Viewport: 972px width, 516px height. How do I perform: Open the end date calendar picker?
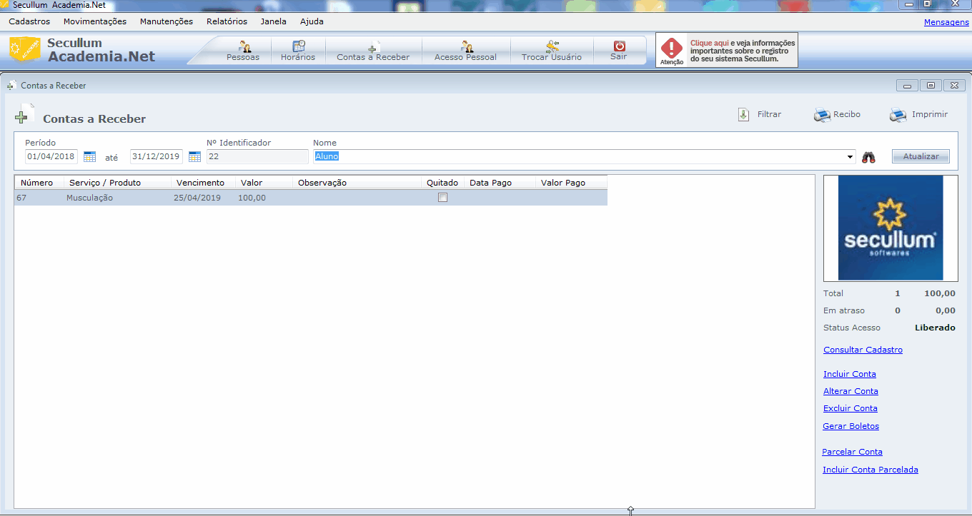tap(194, 157)
